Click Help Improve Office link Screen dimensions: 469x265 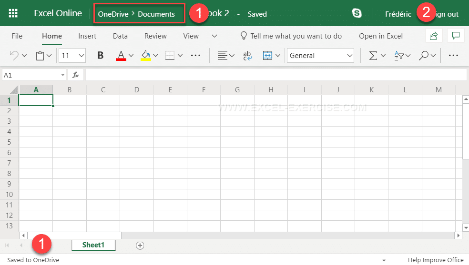point(436,260)
